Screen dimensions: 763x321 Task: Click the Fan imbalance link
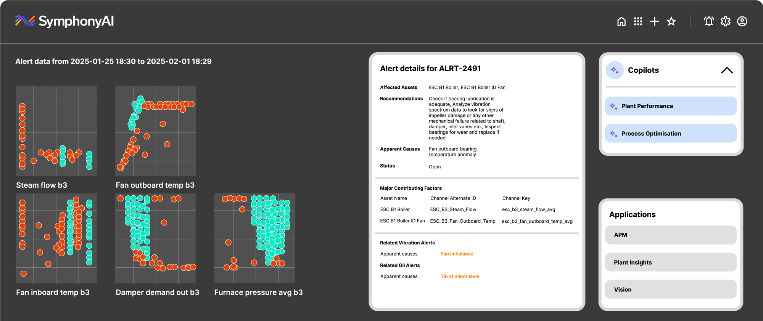coord(457,254)
